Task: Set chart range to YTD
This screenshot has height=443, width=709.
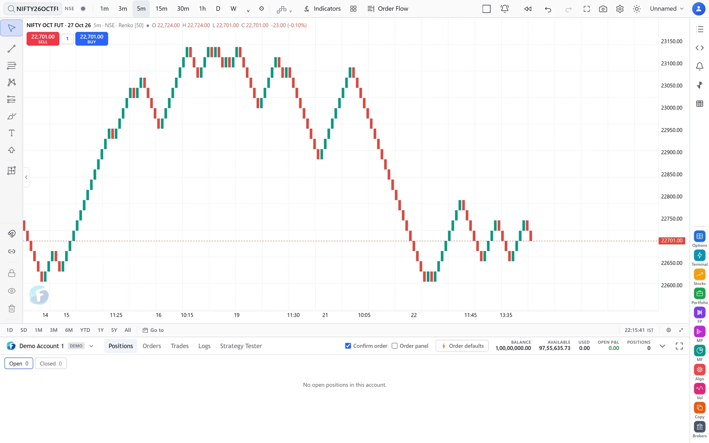Action: coord(85,330)
